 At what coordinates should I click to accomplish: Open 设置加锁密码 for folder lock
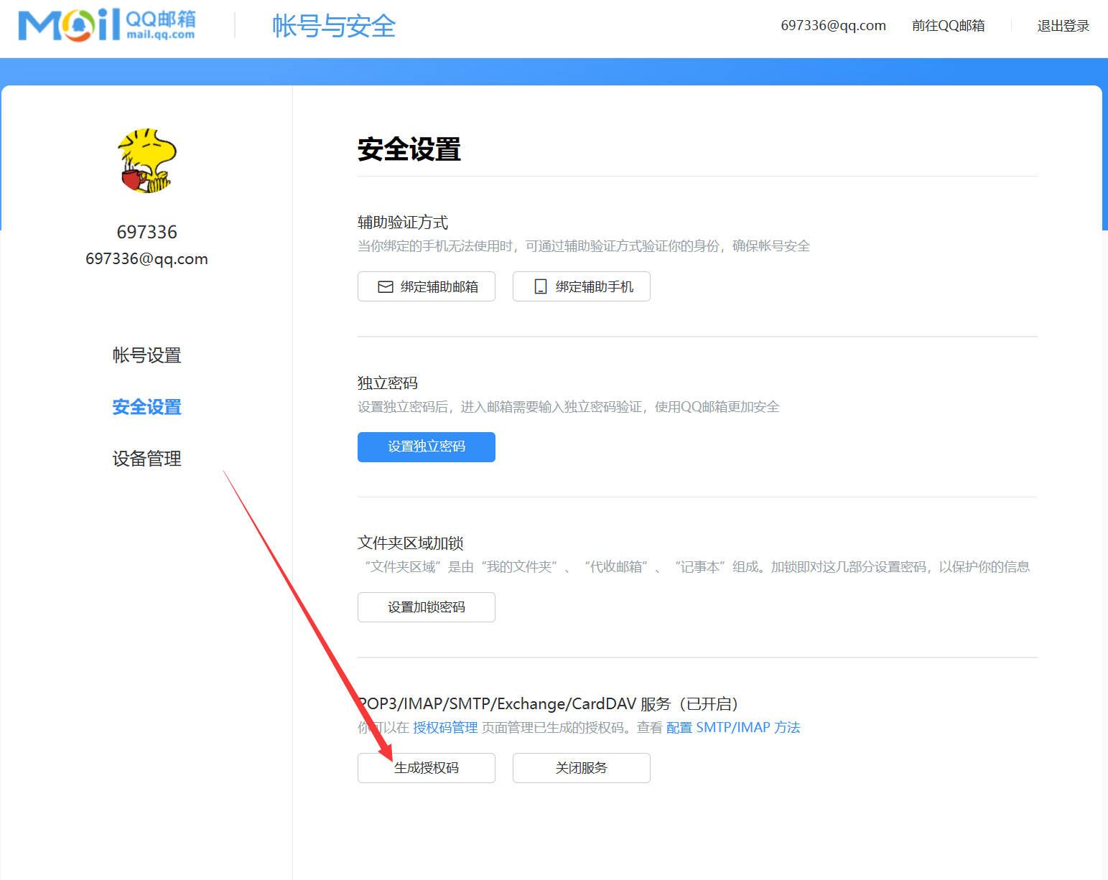pyautogui.click(x=427, y=607)
